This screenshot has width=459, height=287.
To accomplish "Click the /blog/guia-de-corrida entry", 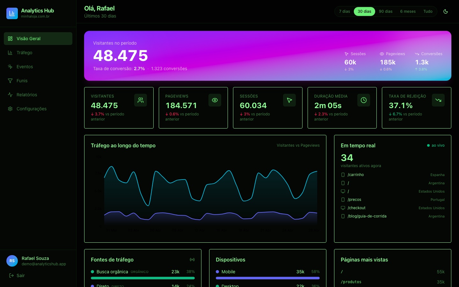I will click(x=393, y=216).
